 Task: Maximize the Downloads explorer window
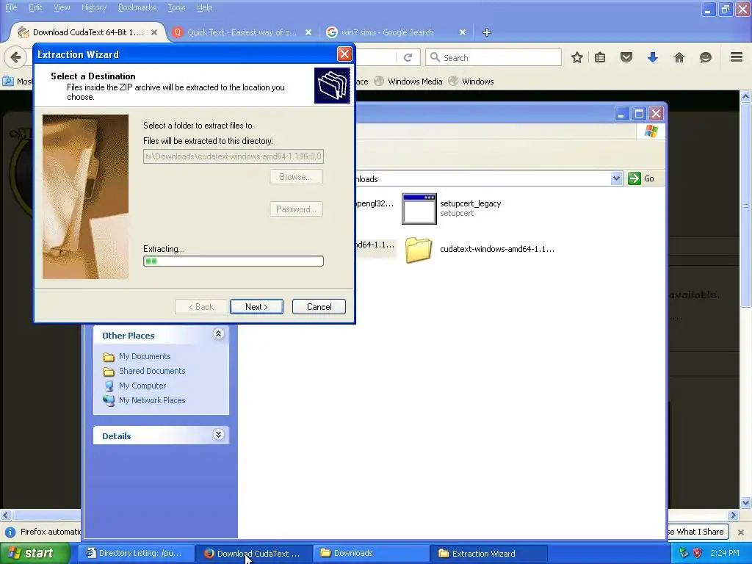(639, 114)
